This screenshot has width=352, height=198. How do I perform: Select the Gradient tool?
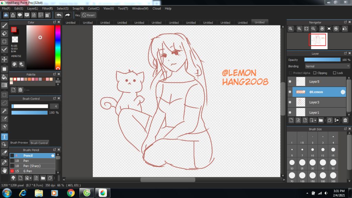4,85
